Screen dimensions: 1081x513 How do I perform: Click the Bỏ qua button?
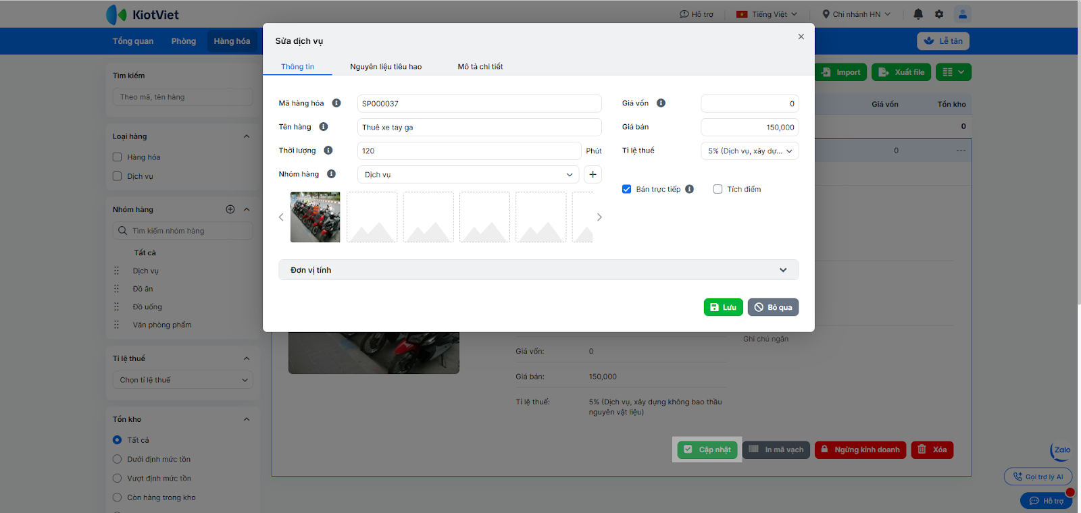pos(774,307)
